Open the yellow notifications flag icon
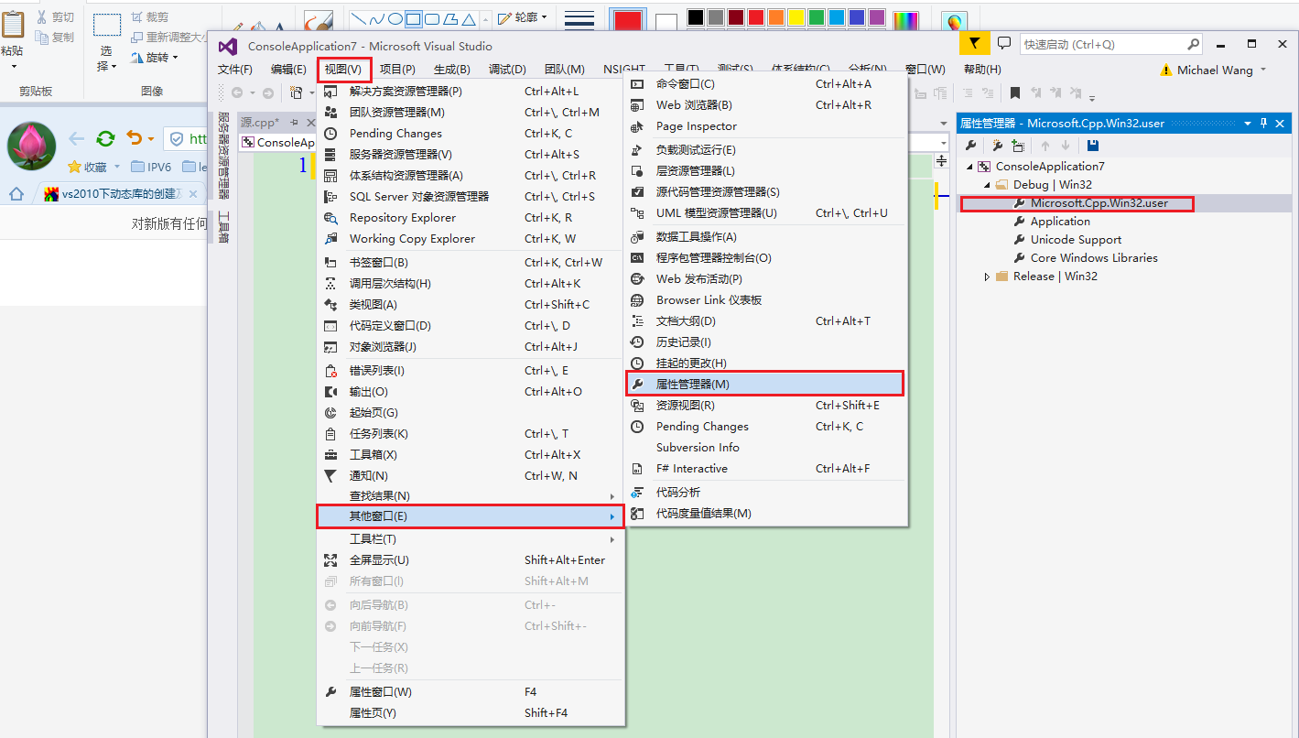This screenshot has height=738, width=1299. coord(975,43)
